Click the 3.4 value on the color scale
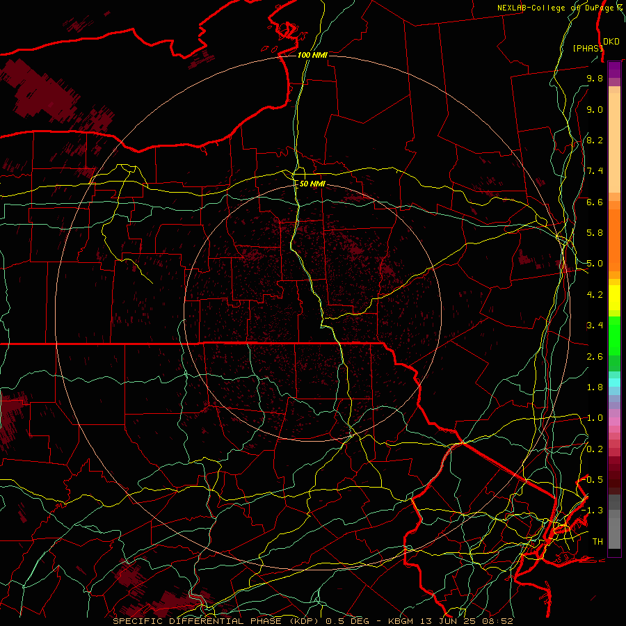The image size is (626, 626). tap(595, 326)
